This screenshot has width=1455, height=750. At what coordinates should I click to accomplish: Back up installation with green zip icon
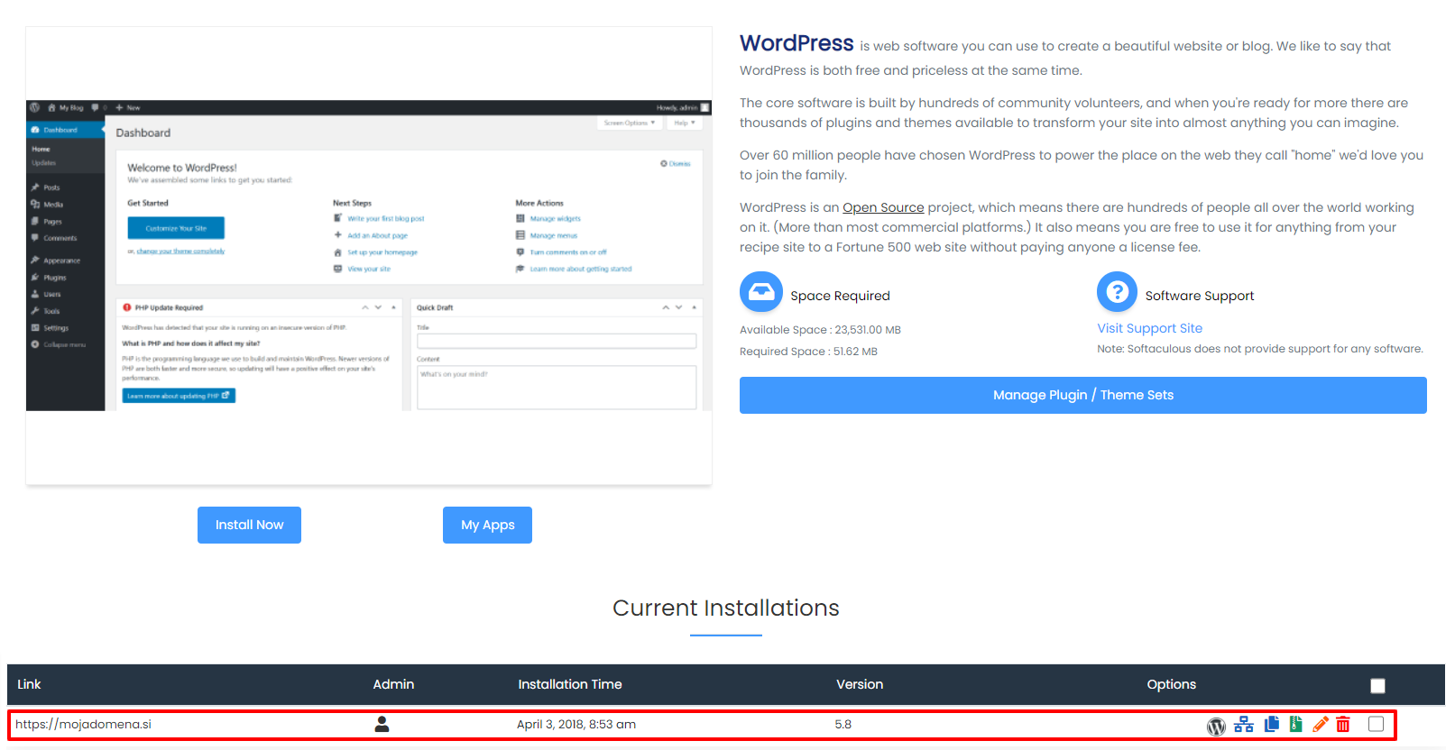1296,724
